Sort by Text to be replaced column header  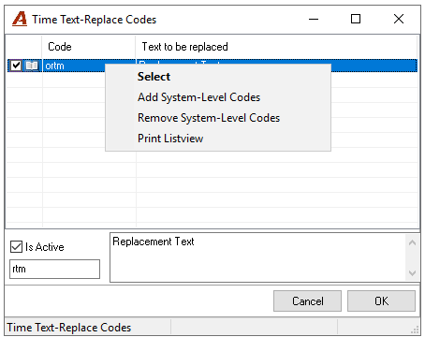pos(276,47)
